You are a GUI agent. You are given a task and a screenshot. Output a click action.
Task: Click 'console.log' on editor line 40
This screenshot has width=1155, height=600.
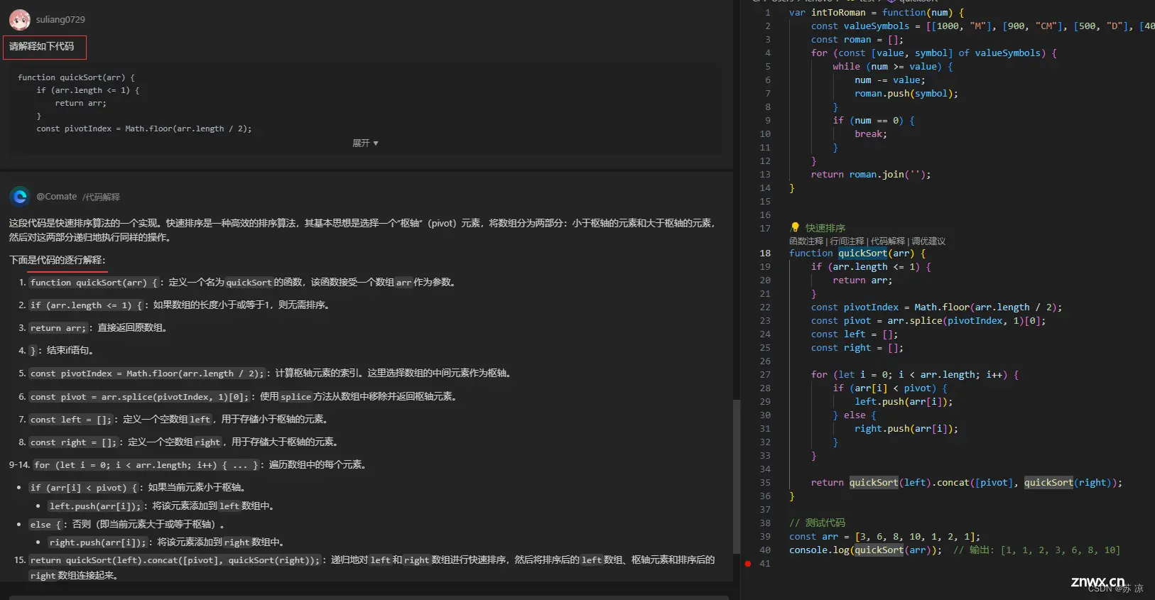(x=819, y=550)
